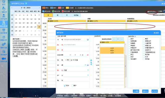The height and width of the screenshot is (98, 165).
Task: Click 挂号(预约) add button at top right
Action: click(x=152, y=11)
